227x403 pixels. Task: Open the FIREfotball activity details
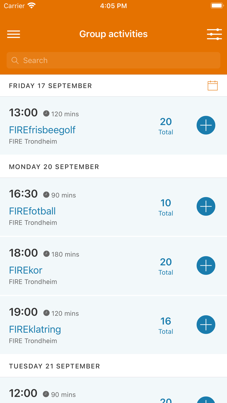32,211
